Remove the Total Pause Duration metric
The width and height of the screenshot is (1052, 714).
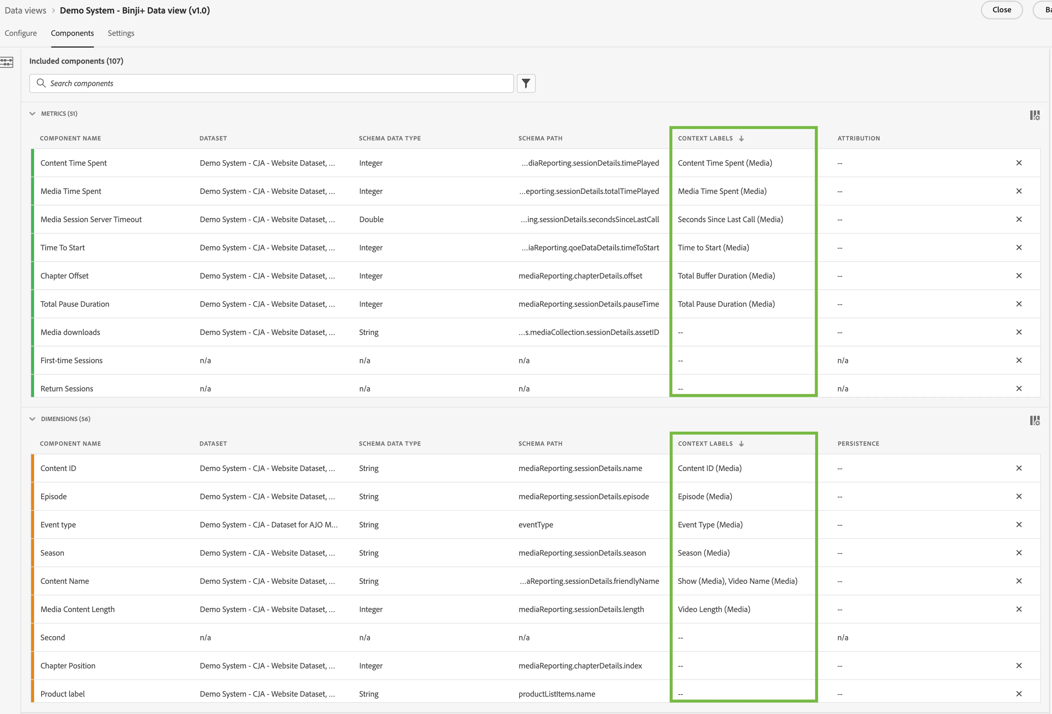[x=1019, y=304]
